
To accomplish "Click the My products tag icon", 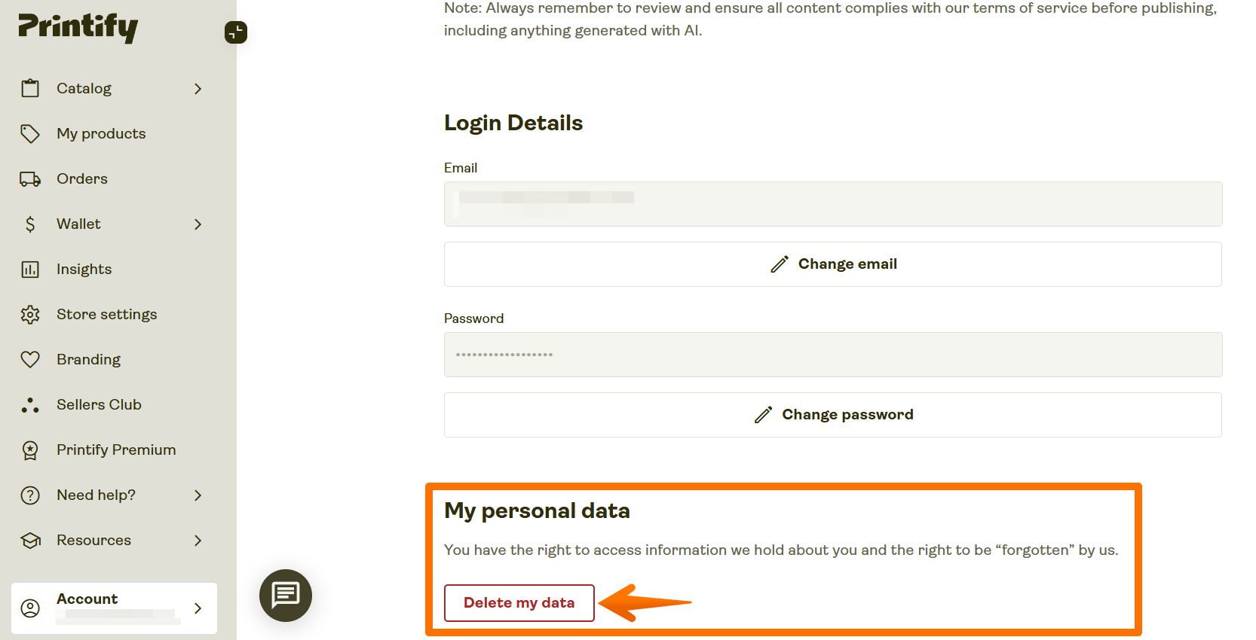I will [30, 133].
